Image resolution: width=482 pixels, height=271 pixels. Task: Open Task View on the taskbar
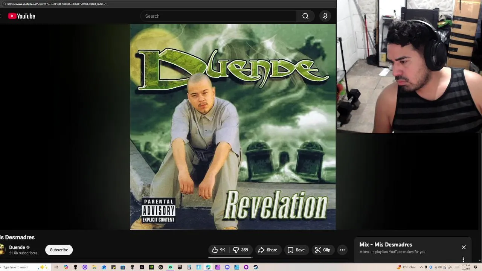click(x=56, y=267)
